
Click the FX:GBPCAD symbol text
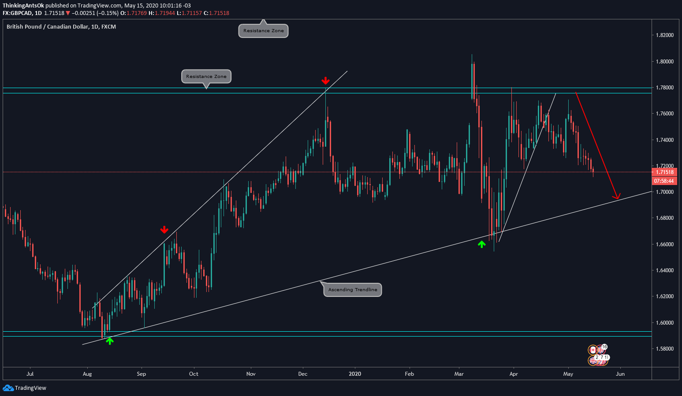point(18,13)
